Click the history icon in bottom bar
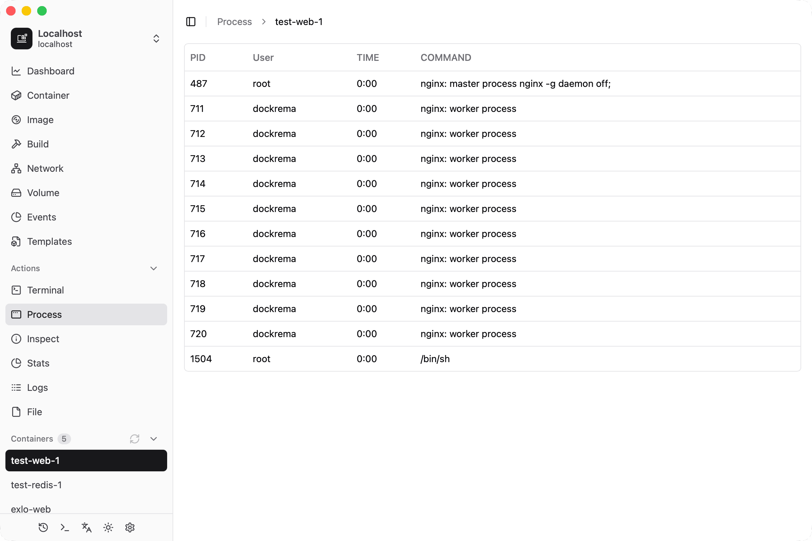Image resolution: width=812 pixels, height=541 pixels. point(43,527)
